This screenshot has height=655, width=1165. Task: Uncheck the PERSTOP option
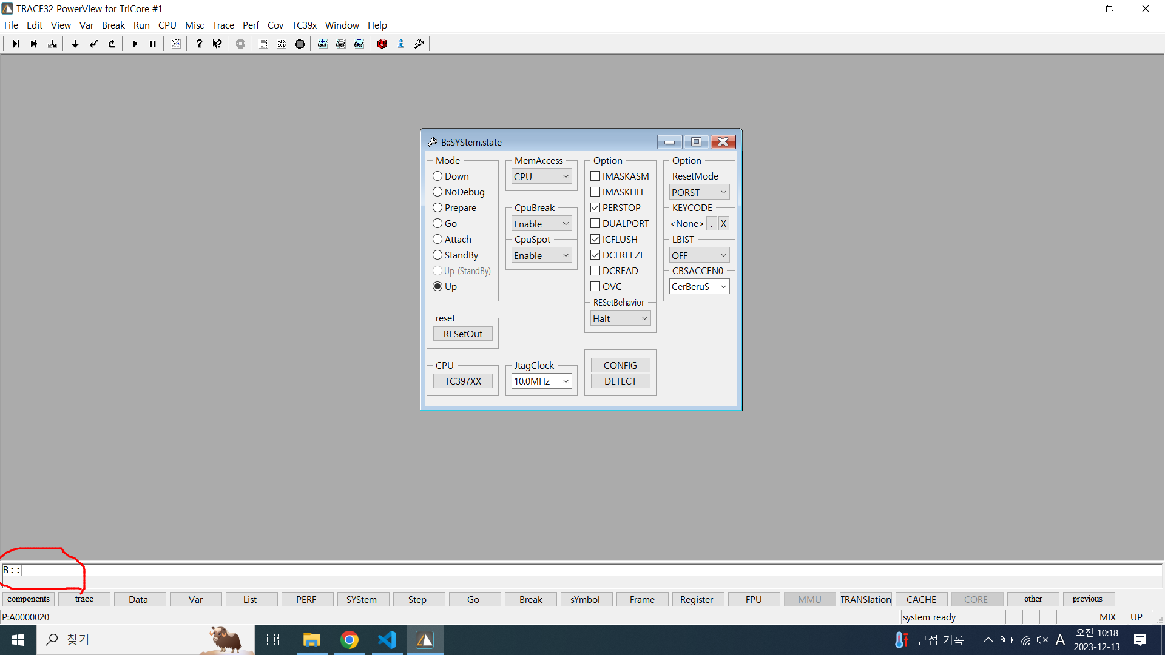point(595,207)
